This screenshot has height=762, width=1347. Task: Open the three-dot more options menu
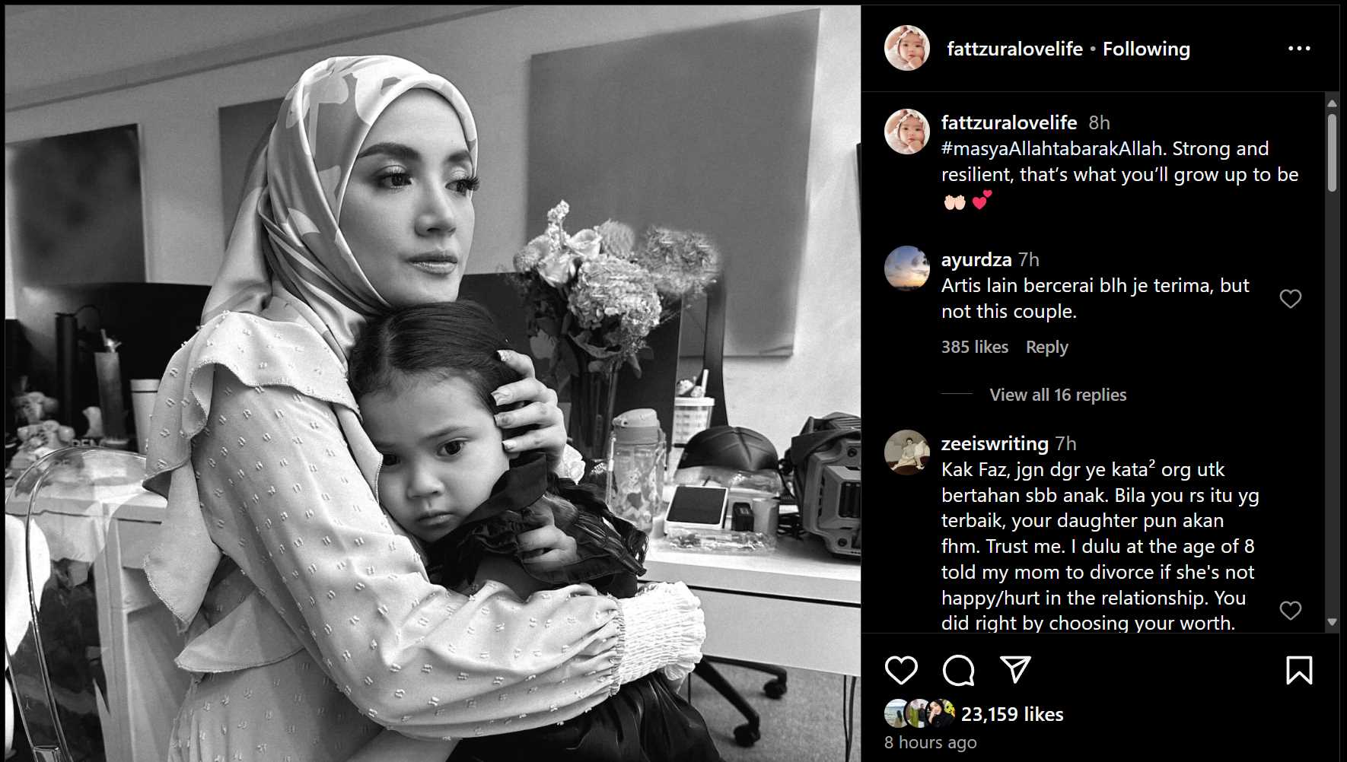pyautogui.click(x=1299, y=49)
